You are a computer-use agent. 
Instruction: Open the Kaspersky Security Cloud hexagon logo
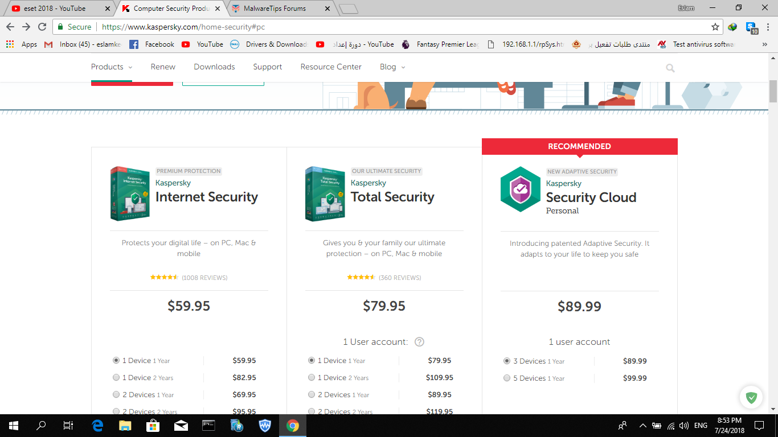pyautogui.click(x=520, y=189)
